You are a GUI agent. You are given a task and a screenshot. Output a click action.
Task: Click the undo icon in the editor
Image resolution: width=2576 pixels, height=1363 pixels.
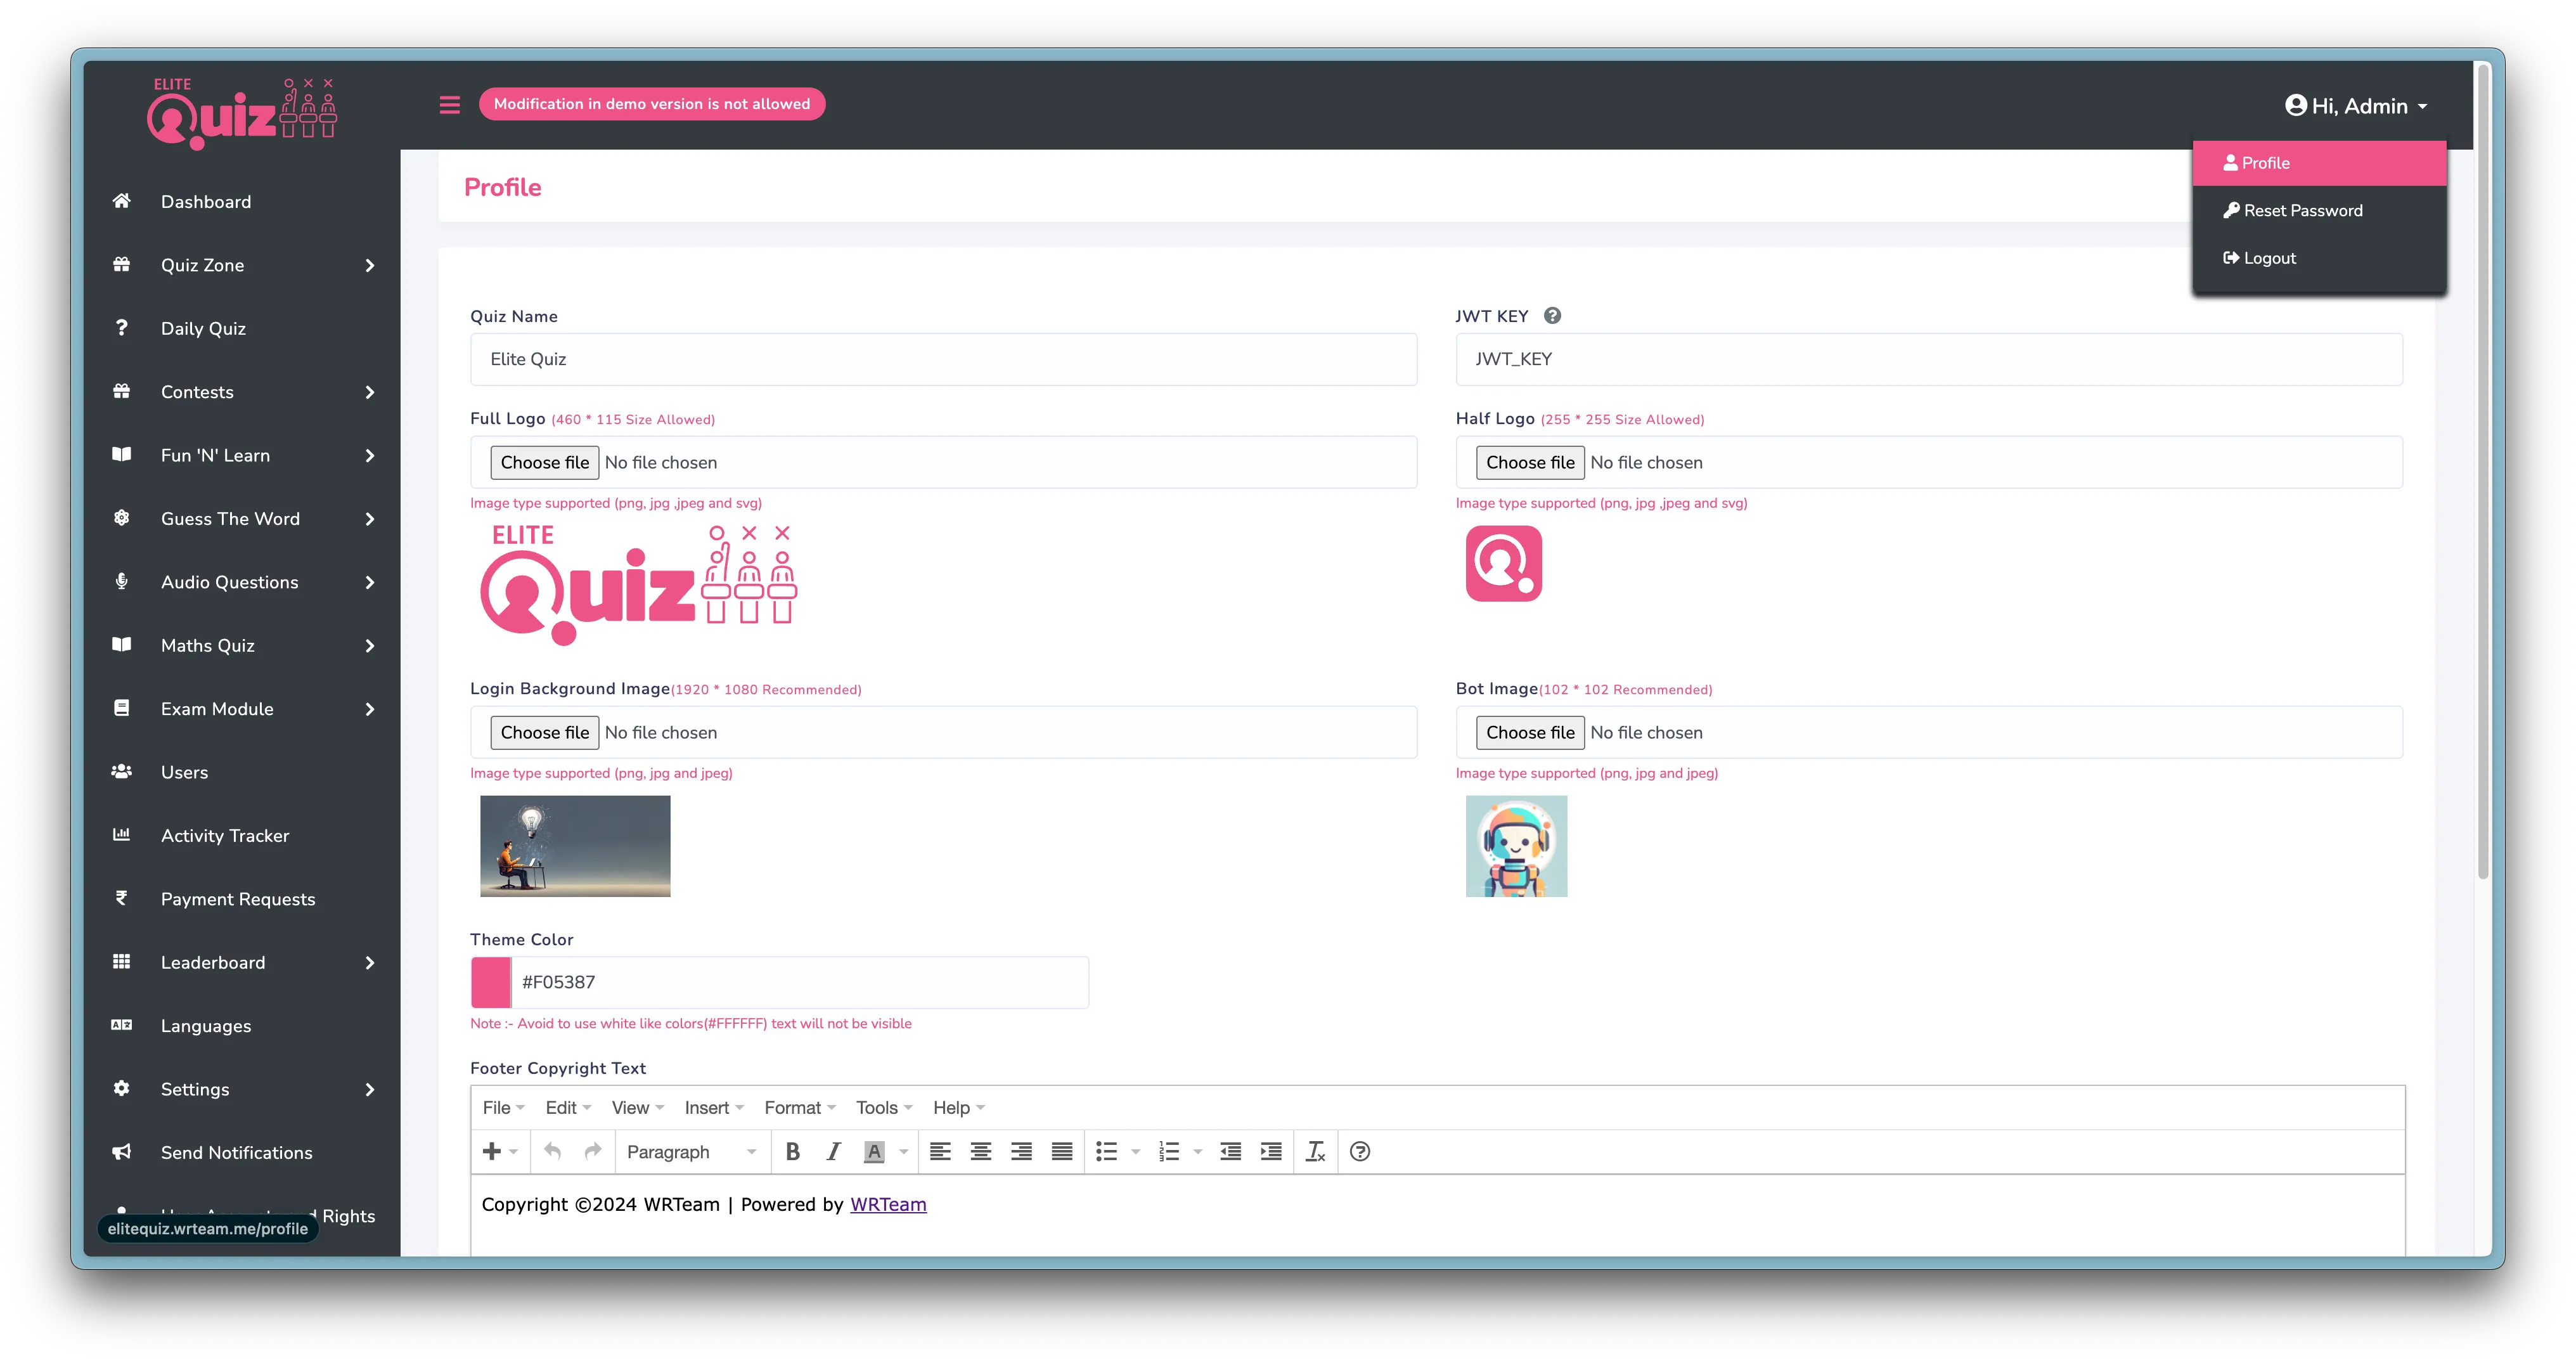point(551,1151)
